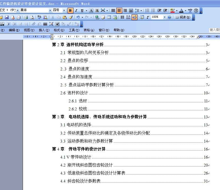The height and width of the screenshot is (190, 220).
Task: Open the font size dropdown showing 四号
Action: click(x=64, y=10)
